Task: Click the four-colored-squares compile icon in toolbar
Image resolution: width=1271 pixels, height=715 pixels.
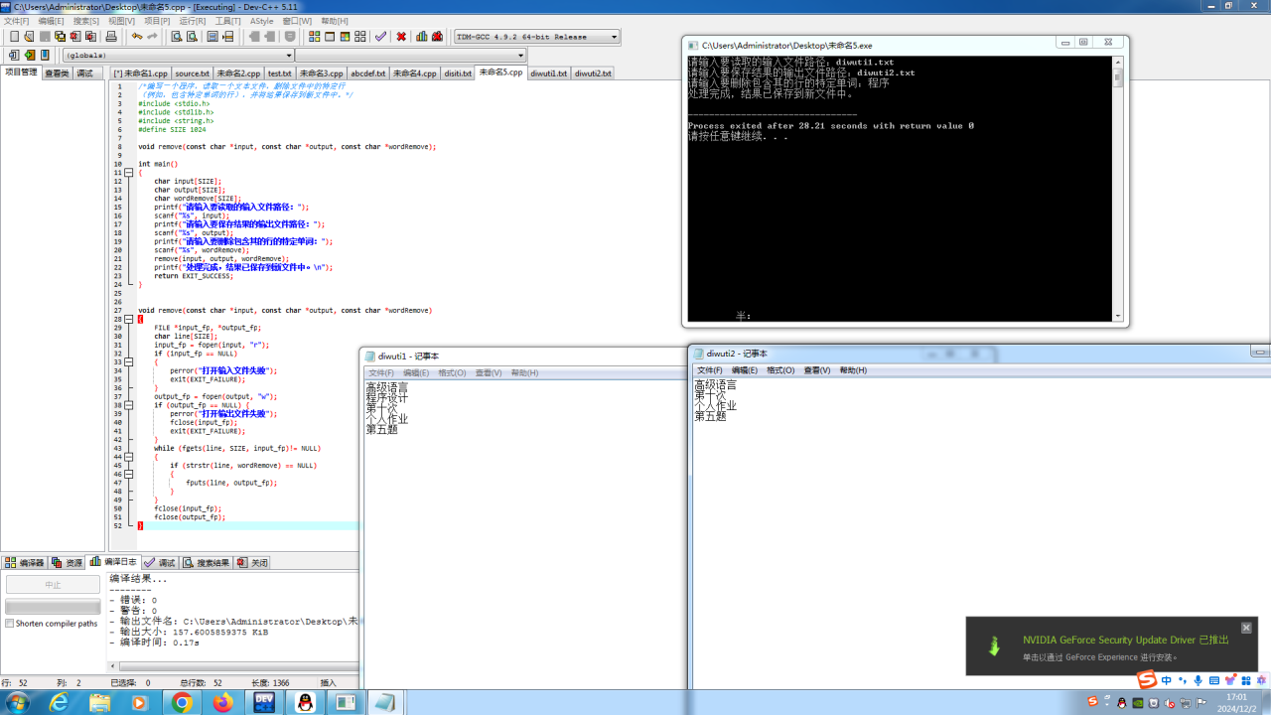Action: [314, 37]
